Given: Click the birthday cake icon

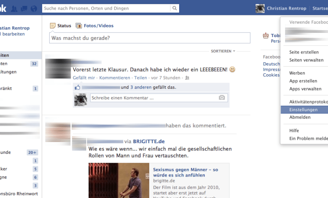Looking at the screenshot, I should pyautogui.click(x=265, y=36).
